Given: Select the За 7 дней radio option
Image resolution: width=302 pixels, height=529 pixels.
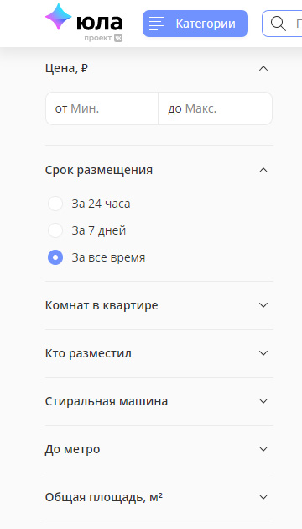Looking at the screenshot, I should [x=55, y=230].
